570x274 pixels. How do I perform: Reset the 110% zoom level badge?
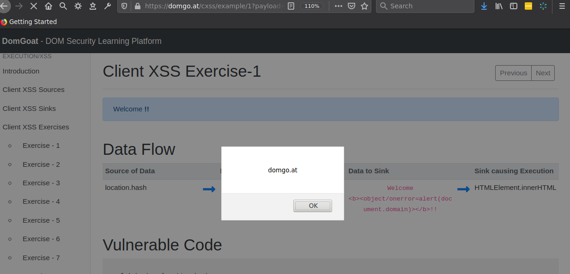[x=312, y=6]
